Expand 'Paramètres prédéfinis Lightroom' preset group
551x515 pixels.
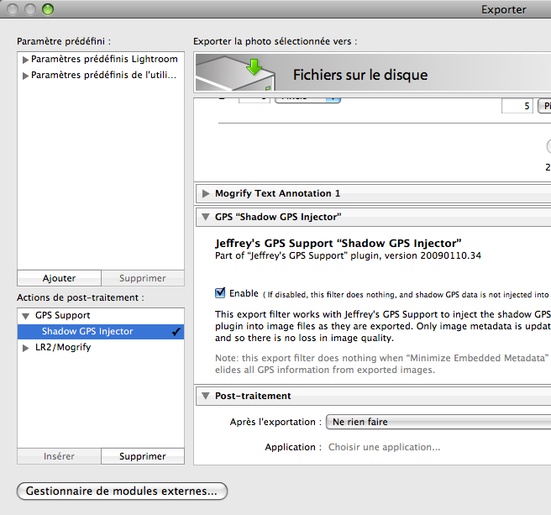coord(25,60)
